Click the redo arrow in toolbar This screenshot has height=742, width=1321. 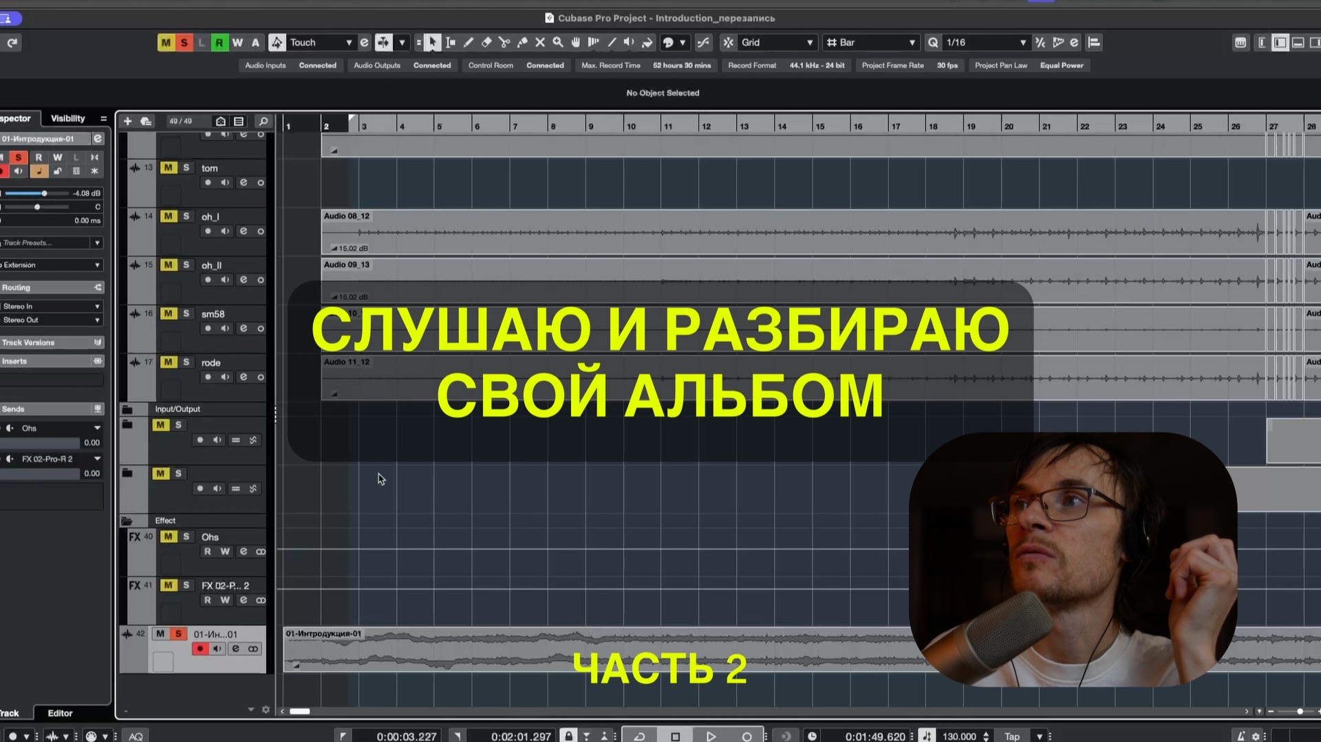[12, 43]
